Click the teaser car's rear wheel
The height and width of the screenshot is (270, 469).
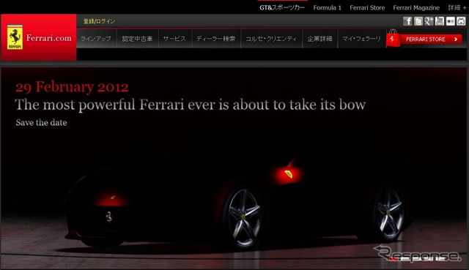[x=388, y=213]
